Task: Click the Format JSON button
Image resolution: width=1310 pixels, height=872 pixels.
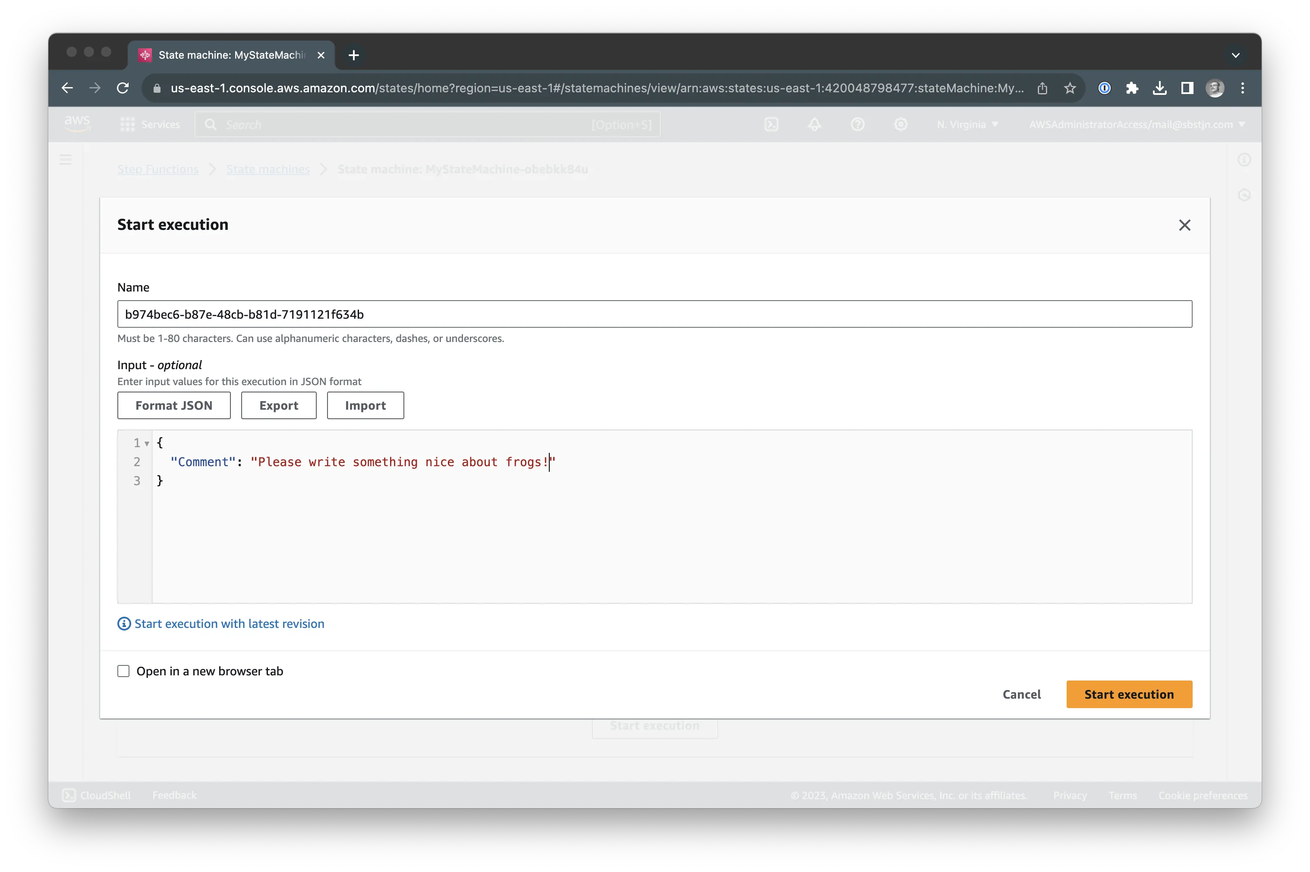Action: pyautogui.click(x=173, y=405)
